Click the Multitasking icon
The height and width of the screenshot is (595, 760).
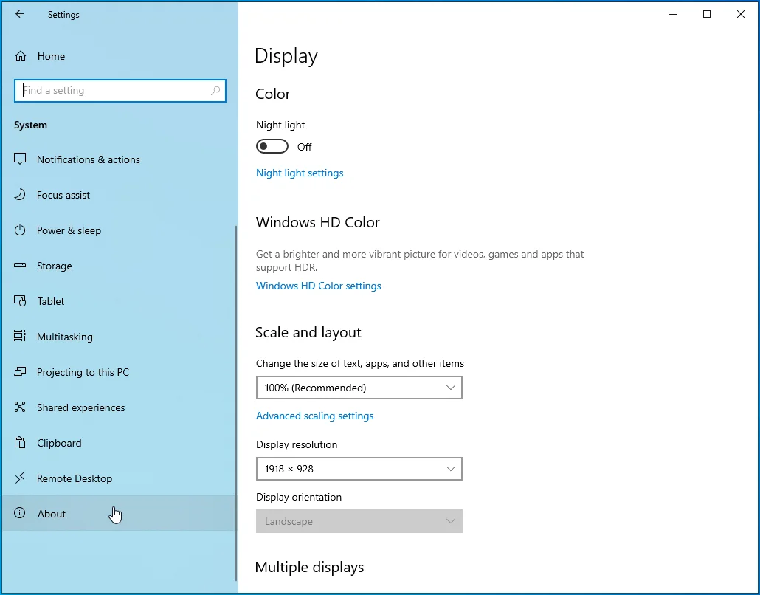point(20,336)
